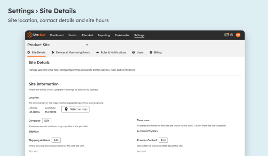Click the Australia/Sydney time zone value
Screen dimensions: 268x156
coord(147,131)
